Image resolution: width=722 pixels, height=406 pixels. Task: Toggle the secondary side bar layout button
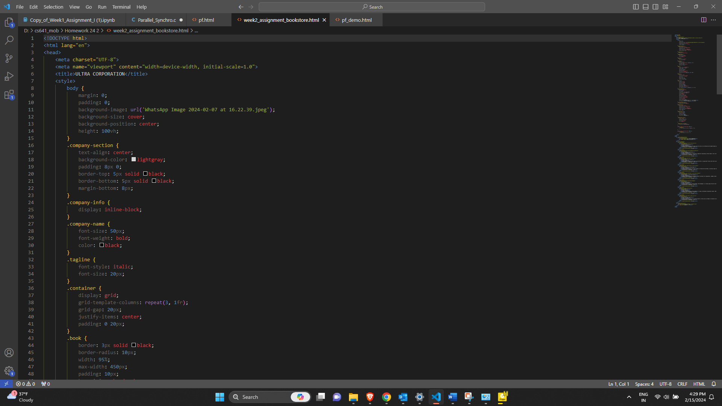coord(655,7)
